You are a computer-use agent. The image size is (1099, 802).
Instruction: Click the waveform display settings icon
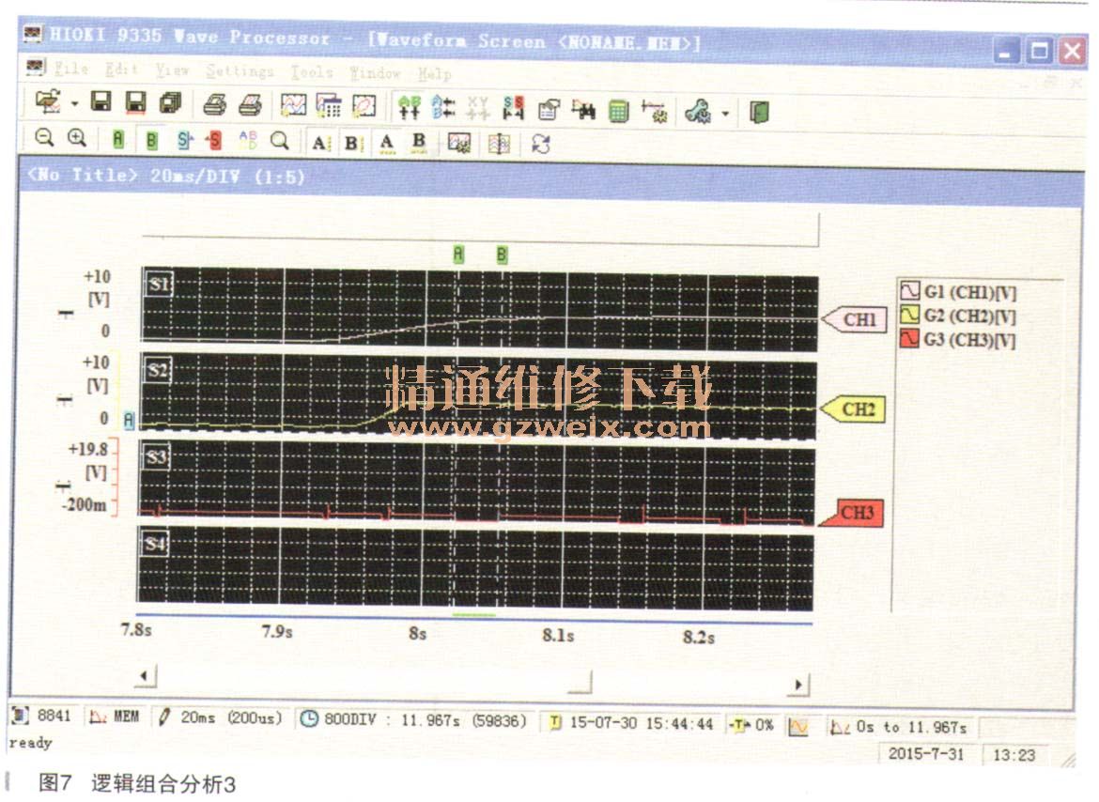[459, 144]
